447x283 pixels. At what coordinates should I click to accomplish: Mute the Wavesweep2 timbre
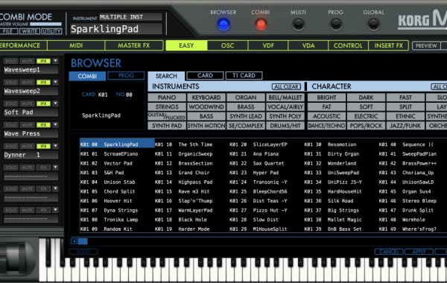tap(27, 83)
